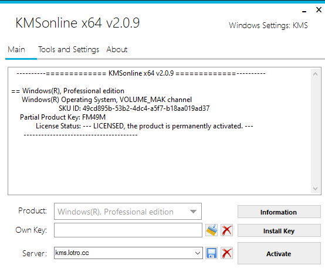
Task: Paste key using the broom icon
Action: (211, 230)
